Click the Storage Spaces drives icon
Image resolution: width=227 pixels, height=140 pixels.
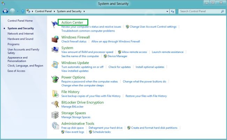(55, 115)
